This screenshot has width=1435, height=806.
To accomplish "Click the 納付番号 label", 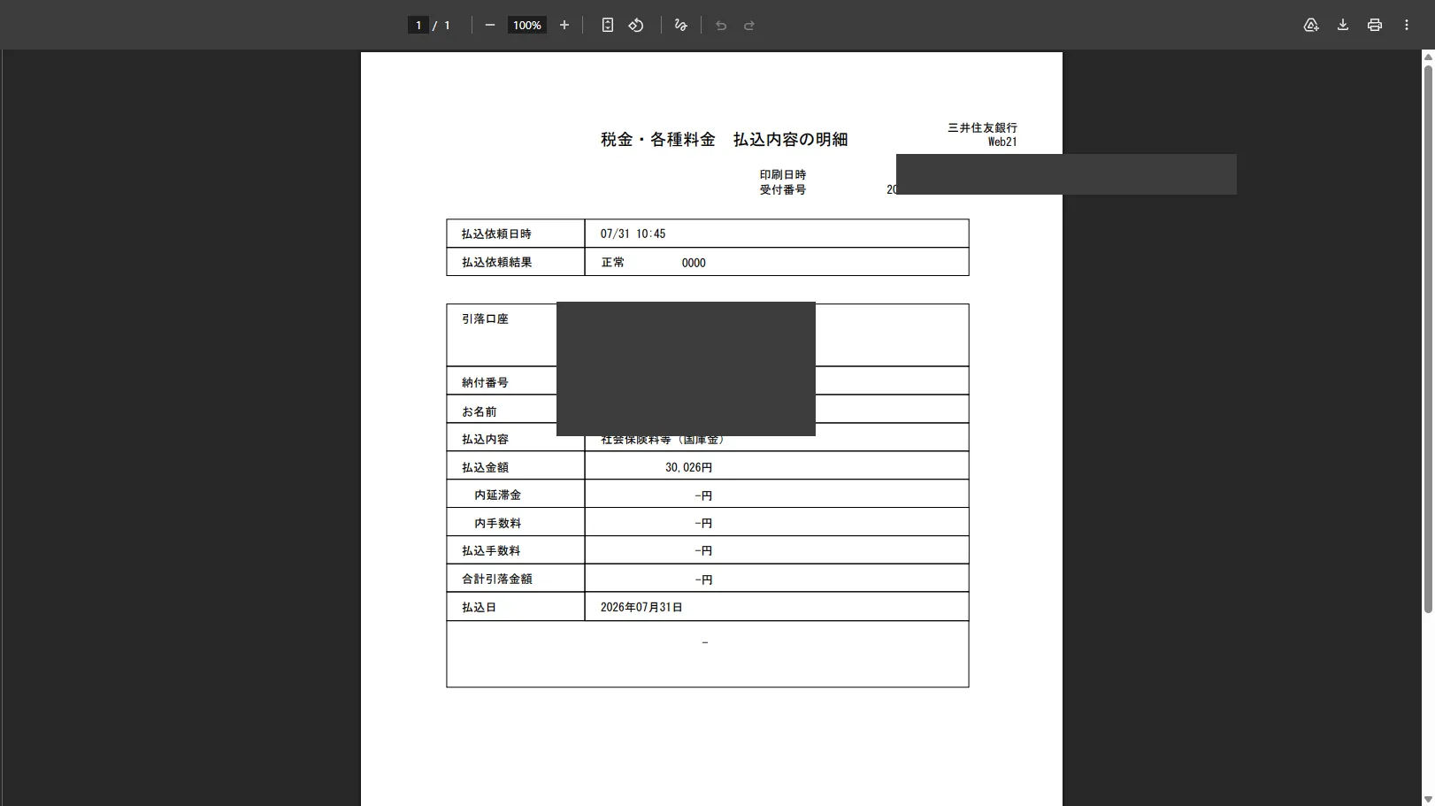I will pos(485,383).
